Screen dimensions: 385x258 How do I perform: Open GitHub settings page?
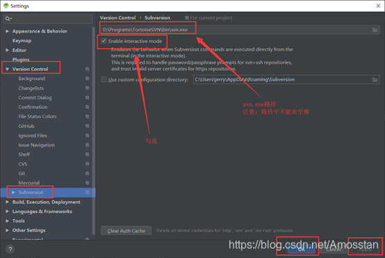pos(26,126)
